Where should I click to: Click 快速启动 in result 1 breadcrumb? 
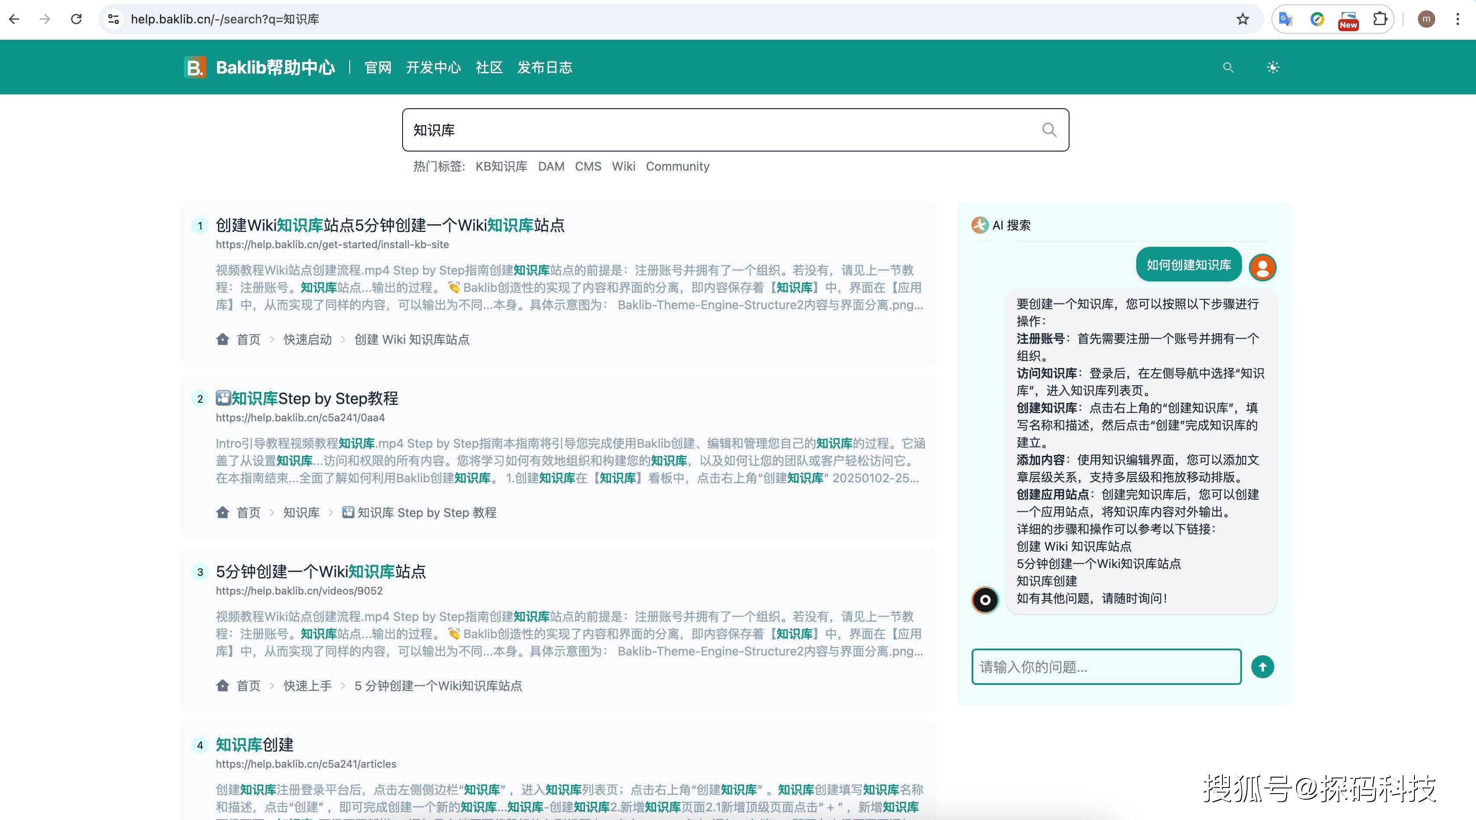coord(308,339)
